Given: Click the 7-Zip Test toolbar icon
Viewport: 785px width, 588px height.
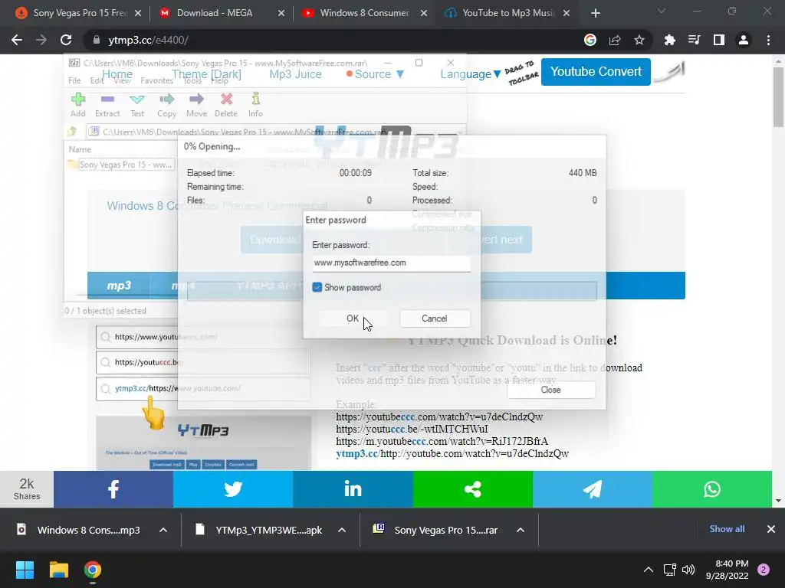Looking at the screenshot, I should coord(136,105).
